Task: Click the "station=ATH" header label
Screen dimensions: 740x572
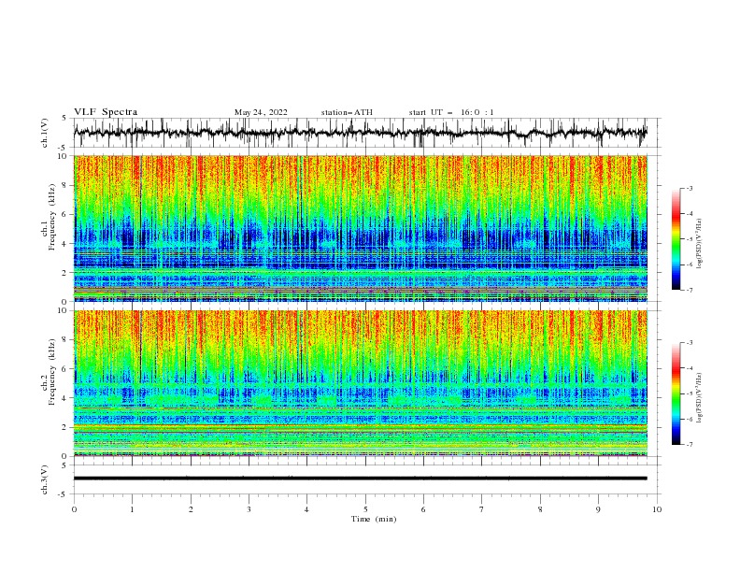Action: click(347, 112)
